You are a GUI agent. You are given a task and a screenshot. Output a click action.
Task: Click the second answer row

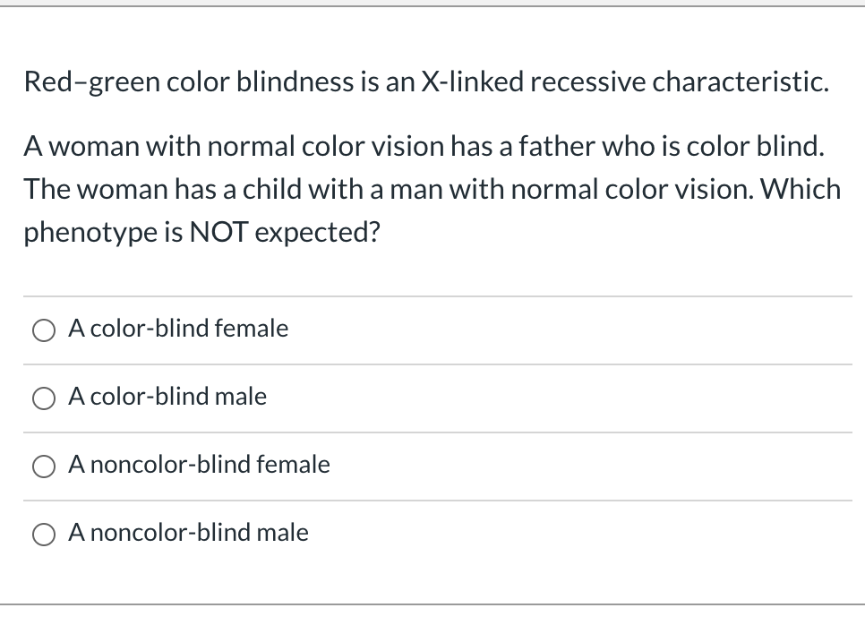(432, 398)
